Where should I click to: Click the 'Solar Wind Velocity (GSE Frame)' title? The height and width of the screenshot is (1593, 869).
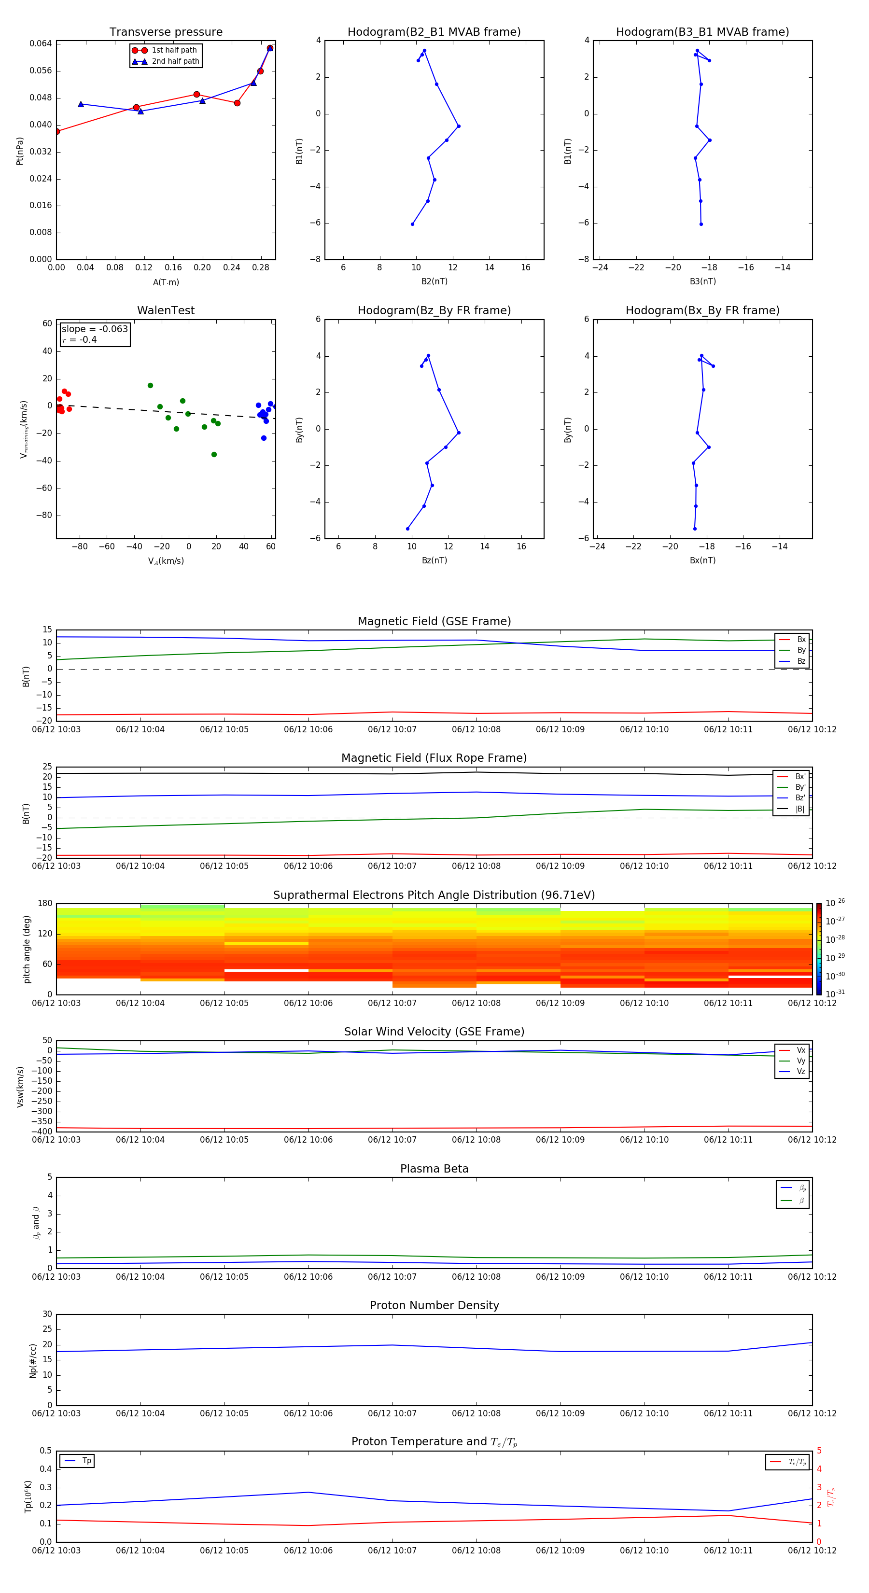click(x=434, y=1032)
